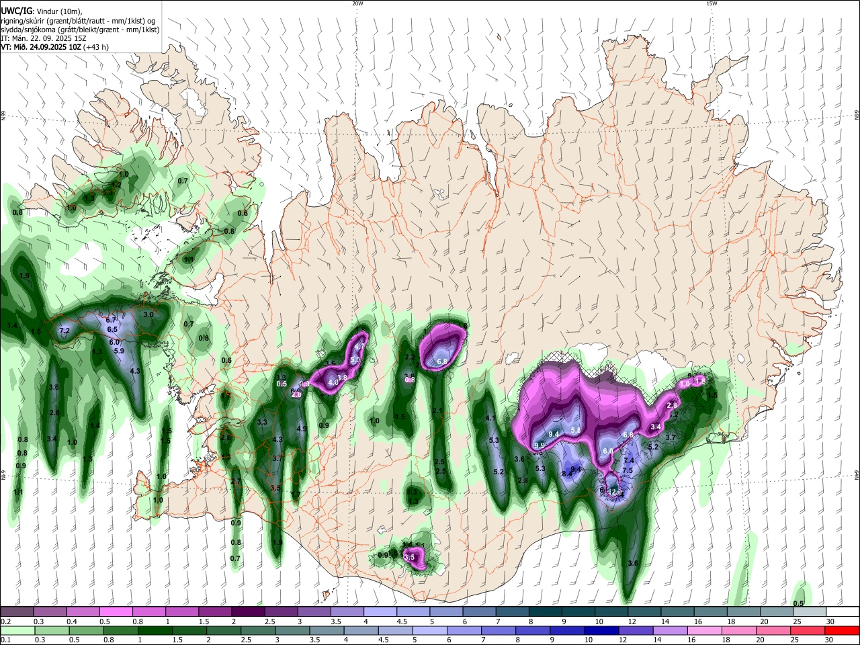Pick the bright red swatch labeled 30 in lower legend
This screenshot has width=860, height=645.
click(843, 630)
